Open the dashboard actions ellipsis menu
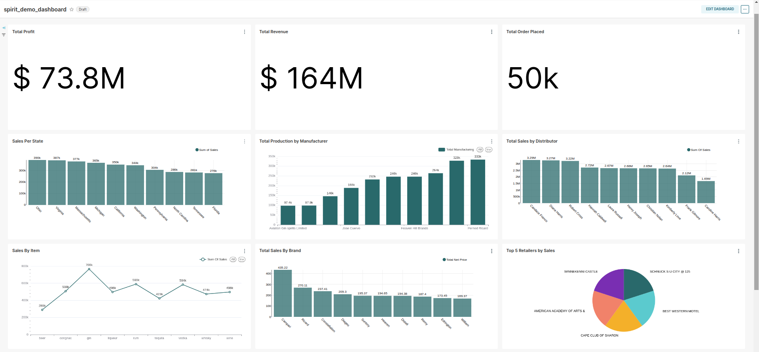The image size is (759, 352). (x=745, y=9)
